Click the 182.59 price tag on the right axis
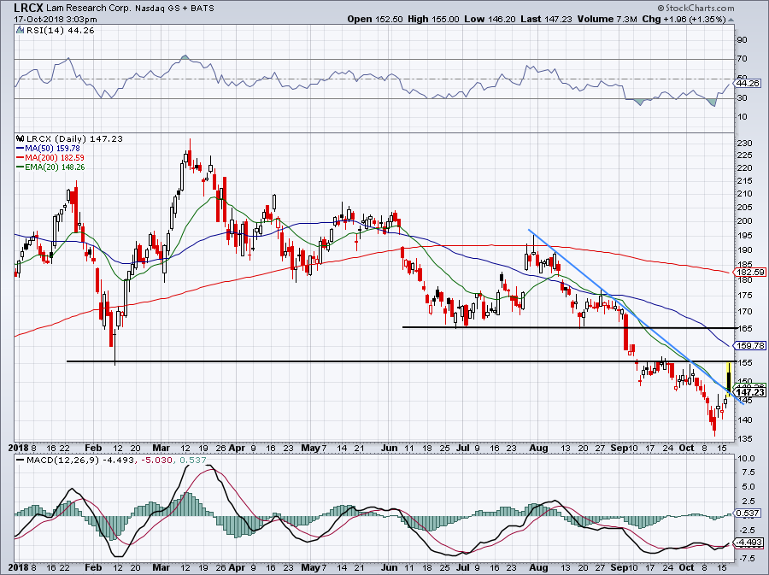Screen dimensions: 769x575 (750, 272)
